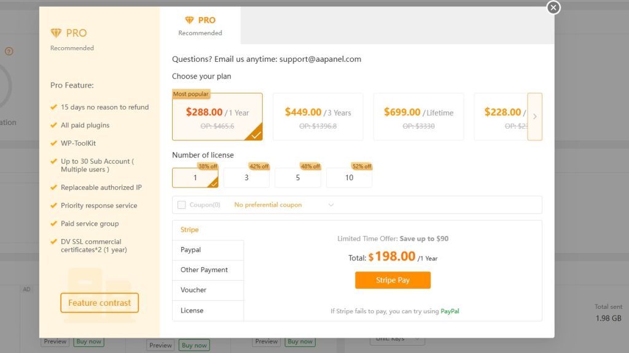This screenshot has width=629, height=353.
Task: Toggle the Coupon checkbox
Action: coord(182,205)
